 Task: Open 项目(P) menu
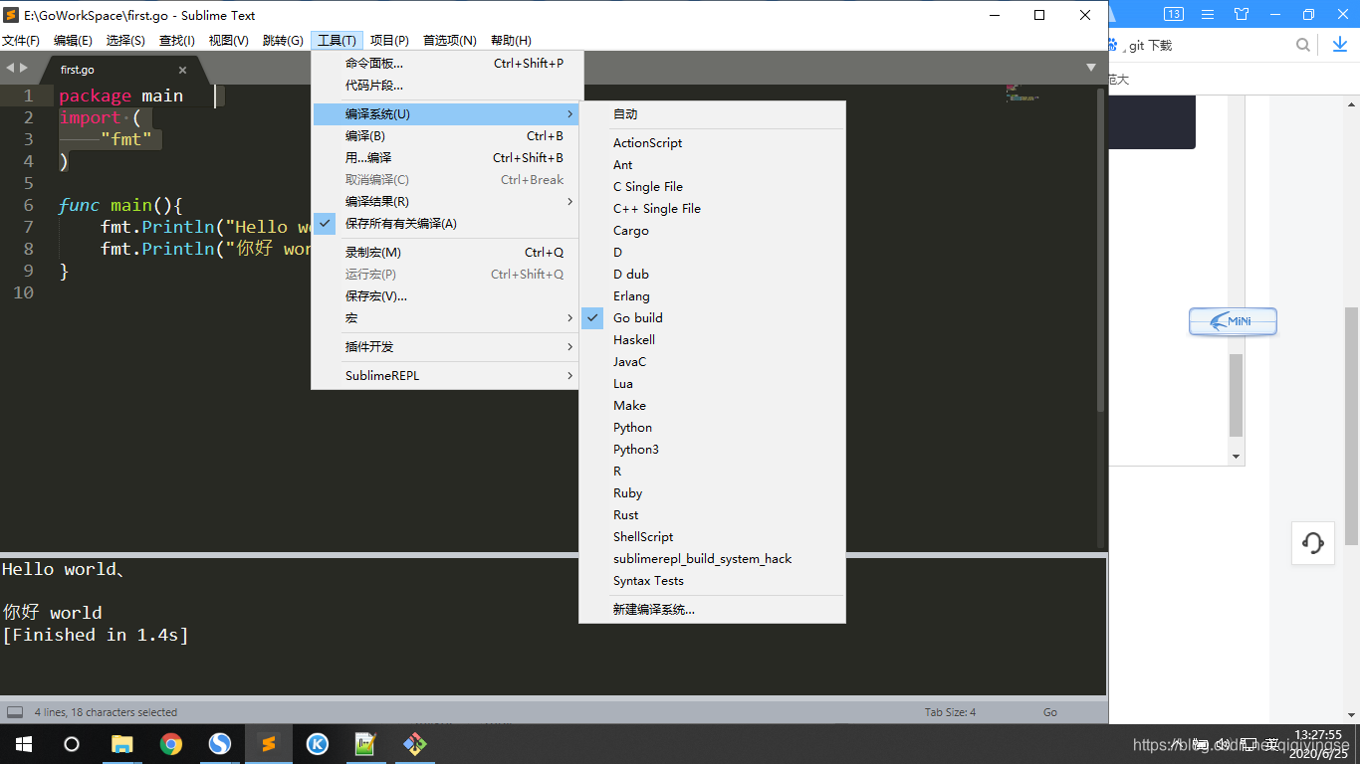click(389, 41)
